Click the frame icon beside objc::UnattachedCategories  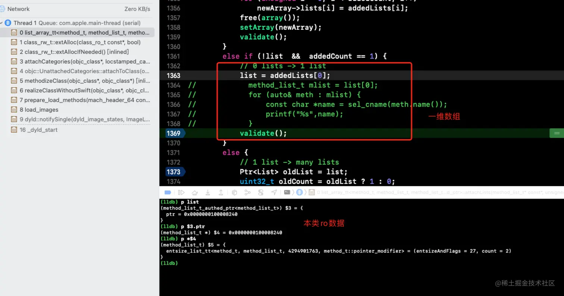click(x=14, y=71)
